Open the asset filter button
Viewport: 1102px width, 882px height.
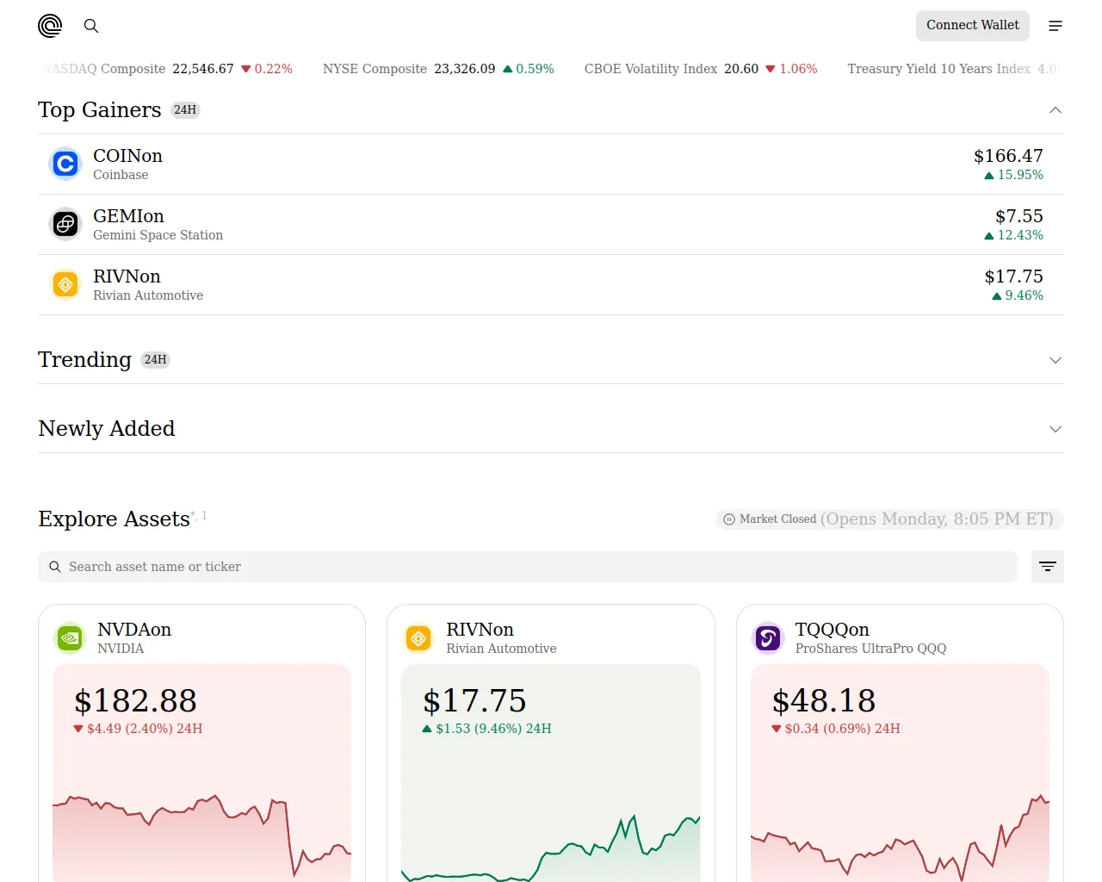point(1048,567)
